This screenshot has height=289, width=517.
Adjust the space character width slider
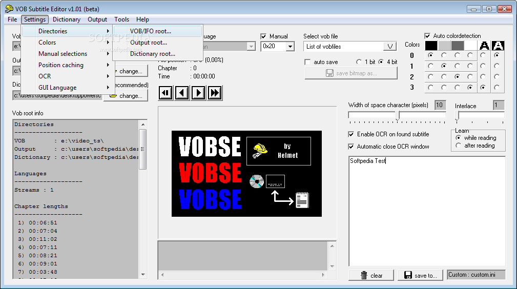(x=397, y=116)
